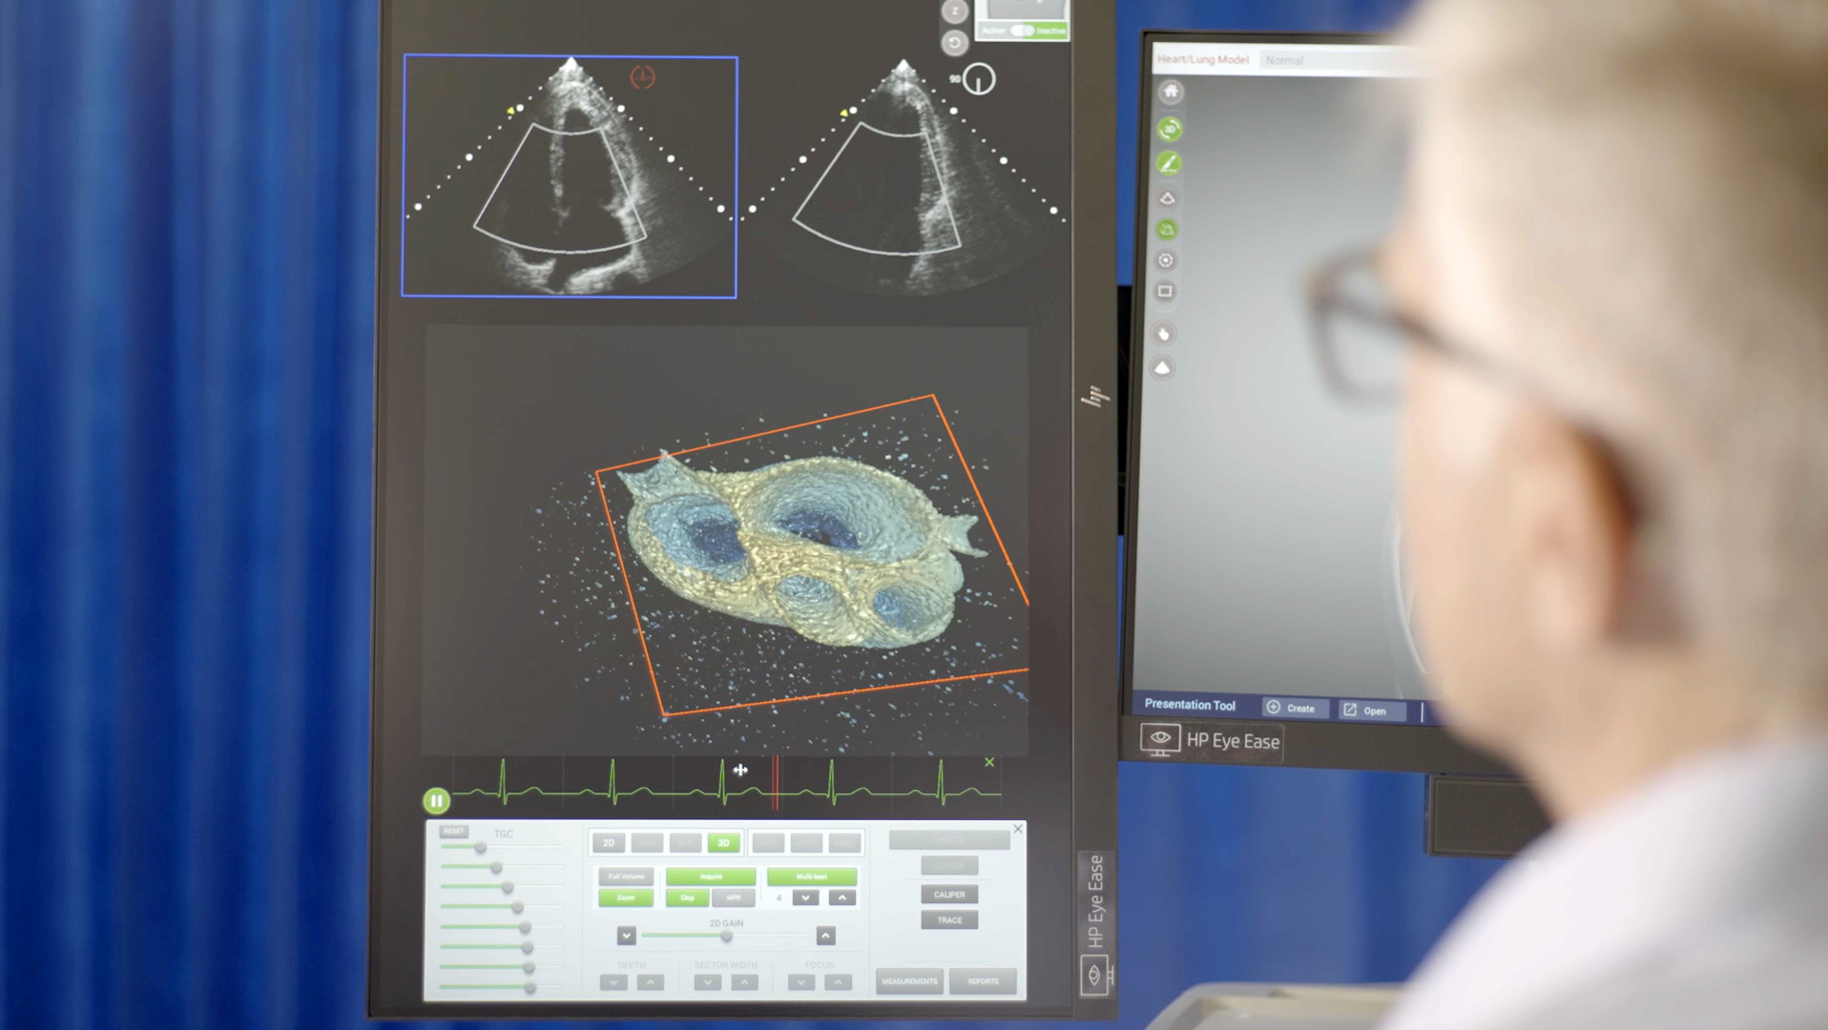Click the TGC RESET button
Screen dimensions: 1828x1030
click(x=454, y=832)
